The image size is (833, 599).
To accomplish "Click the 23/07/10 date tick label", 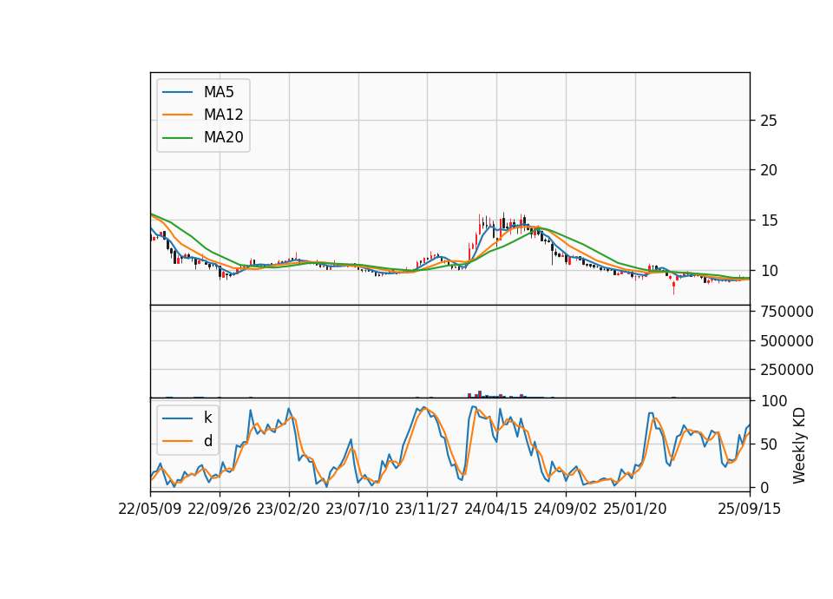I will point(357,509).
